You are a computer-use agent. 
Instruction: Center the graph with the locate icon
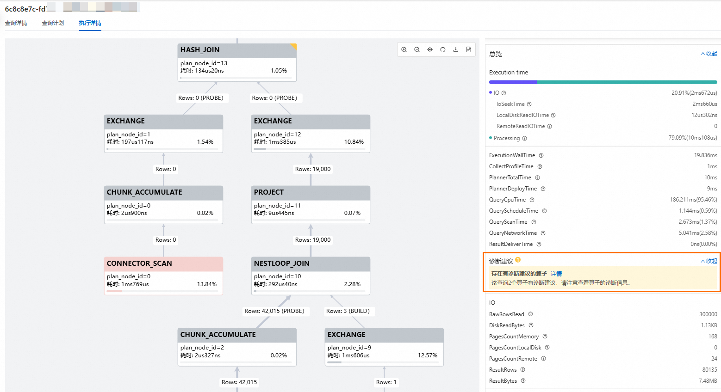pyautogui.click(x=430, y=49)
